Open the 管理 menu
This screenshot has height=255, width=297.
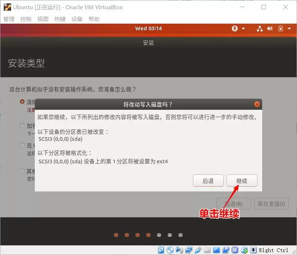(x=9, y=19)
